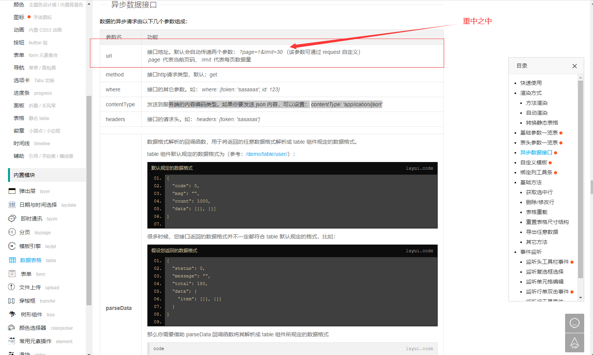The image size is (593, 355).
Task: Click the 内置模块 section header
Action: pos(47,175)
